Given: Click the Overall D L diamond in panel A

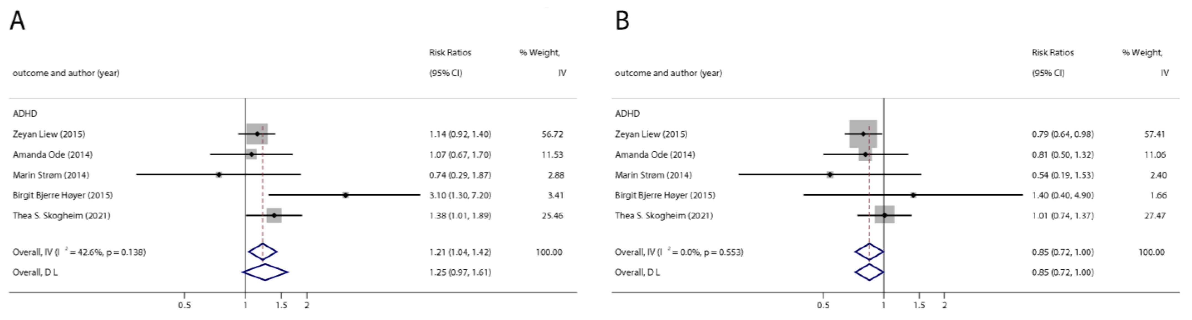Looking at the screenshot, I should (265, 272).
